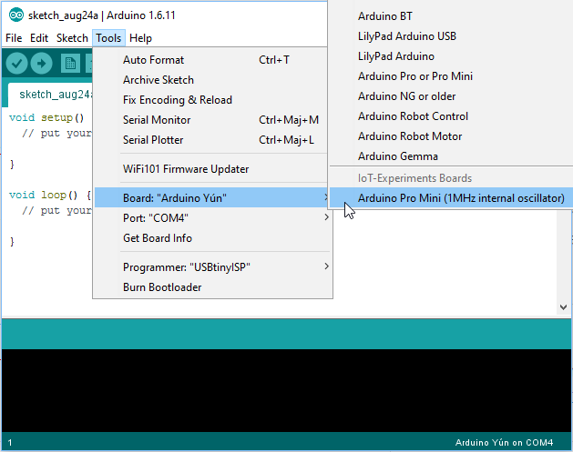Select Get Board Info
This screenshot has height=452, width=573.
(x=212, y=238)
